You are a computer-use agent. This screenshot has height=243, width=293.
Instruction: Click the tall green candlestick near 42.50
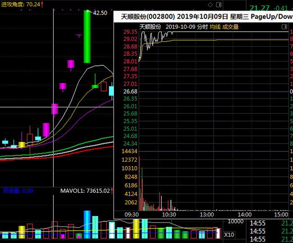87,37
